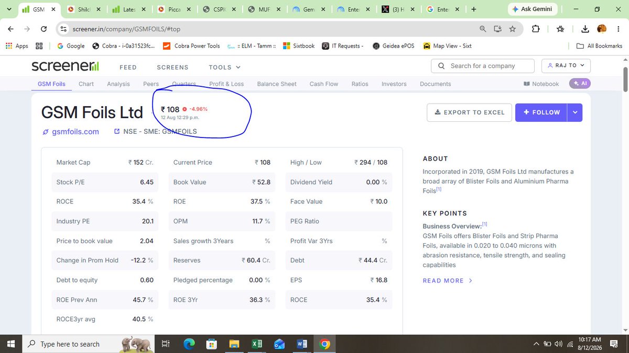The width and height of the screenshot is (629, 353).
Task: Open File Explorer from the taskbar
Action: (234, 344)
